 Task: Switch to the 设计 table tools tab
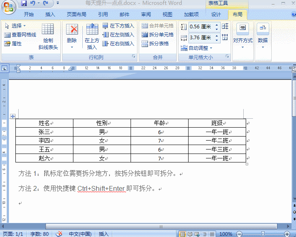click(216, 14)
